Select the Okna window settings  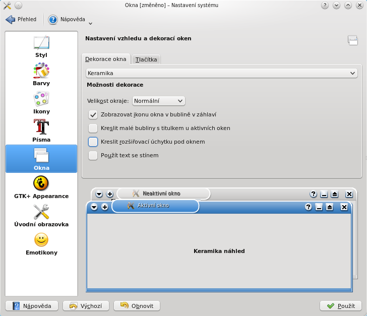41,159
